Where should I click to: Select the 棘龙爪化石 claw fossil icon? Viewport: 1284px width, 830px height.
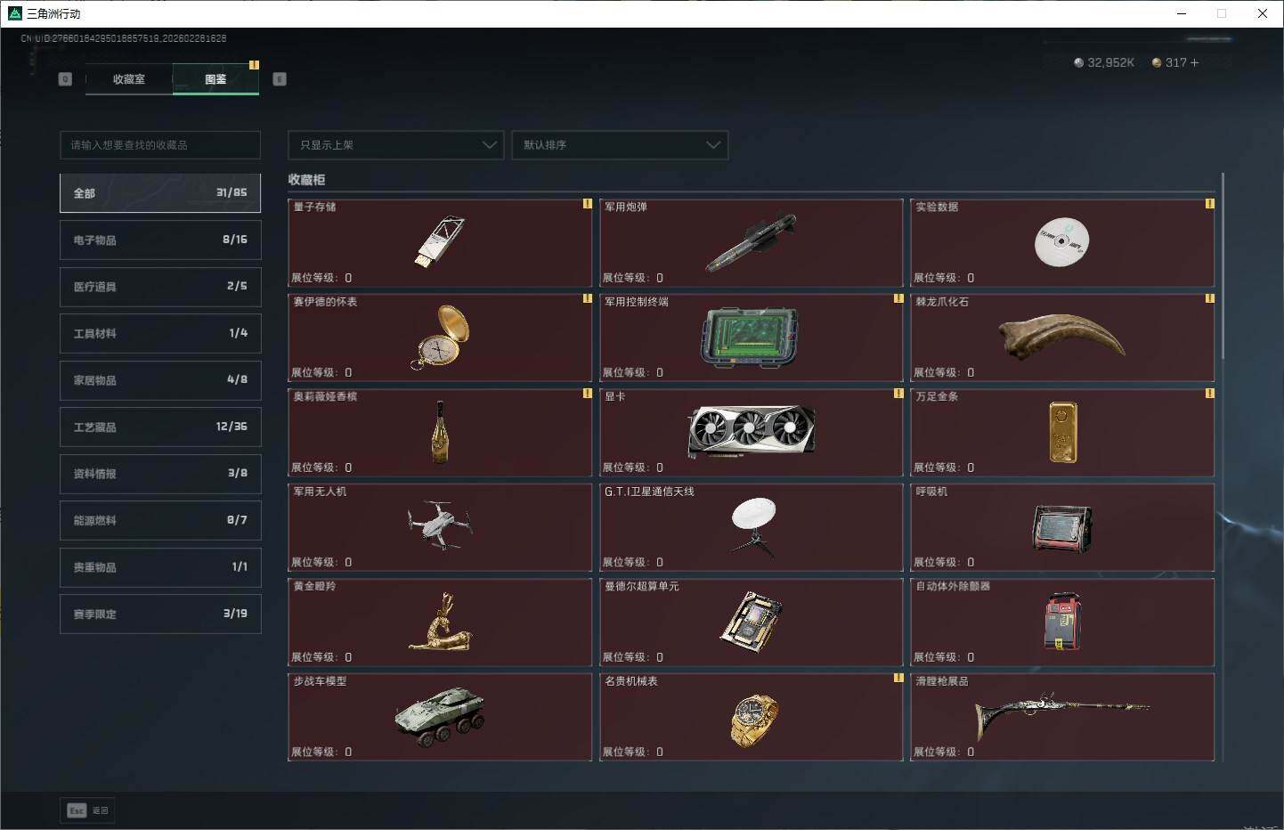(x=1061, y=337)
